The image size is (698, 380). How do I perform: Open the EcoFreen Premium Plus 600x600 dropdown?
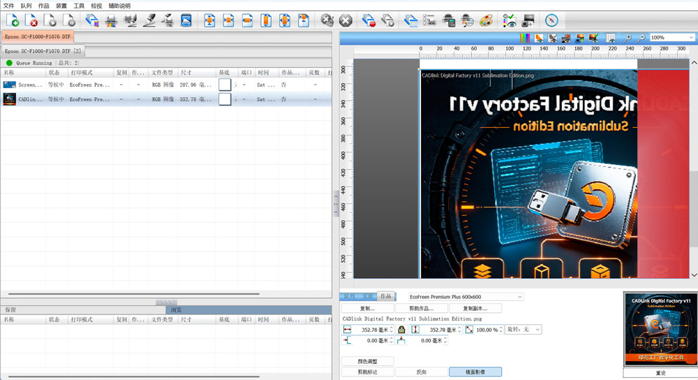pyautogui.click(x=466, y=297)
